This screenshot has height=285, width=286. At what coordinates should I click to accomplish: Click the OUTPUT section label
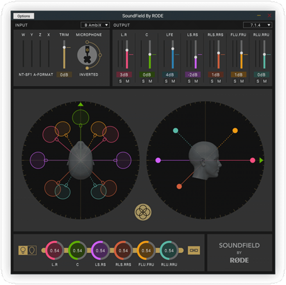tap(122, 25)
